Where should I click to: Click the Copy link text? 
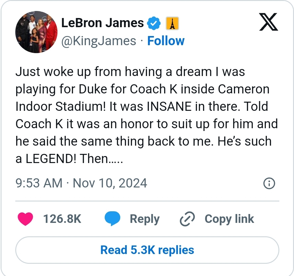click(x=229, y=219)
